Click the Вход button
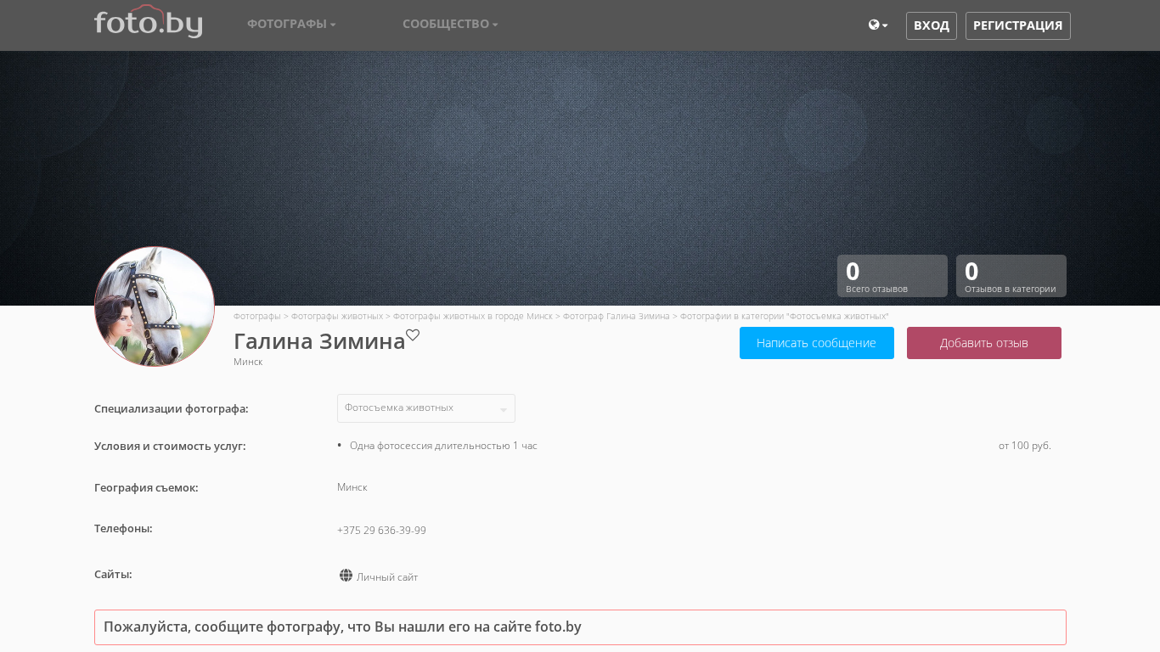The width and height of the screenshot is (1160, 652). (932, 25)
